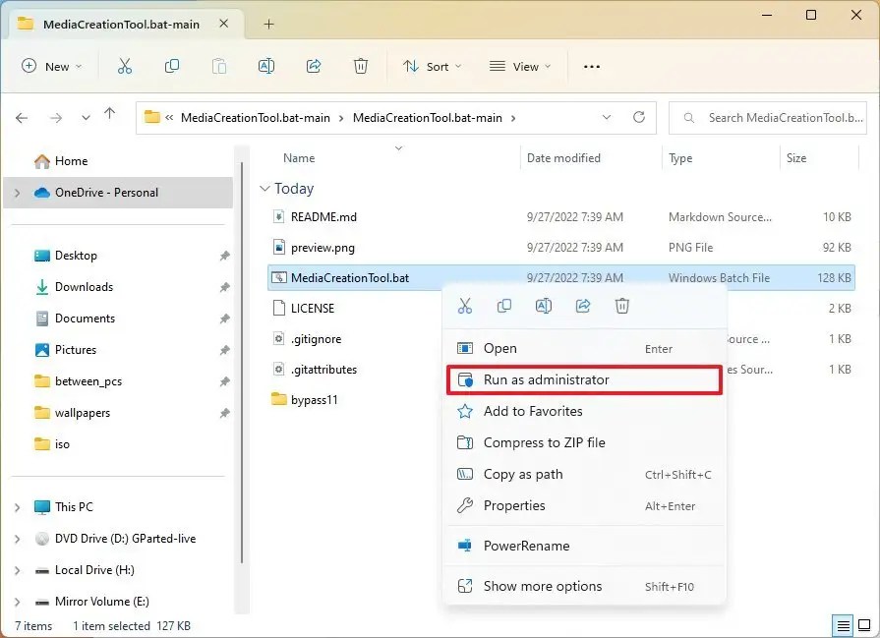
Task: Click the OneDrive cloud icon in sidebar
Action: [x=41, y=193]
